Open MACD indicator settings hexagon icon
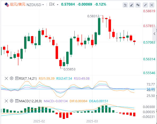Image resolution: width=157 pixels, height=124 pixels. coord(12,101)
